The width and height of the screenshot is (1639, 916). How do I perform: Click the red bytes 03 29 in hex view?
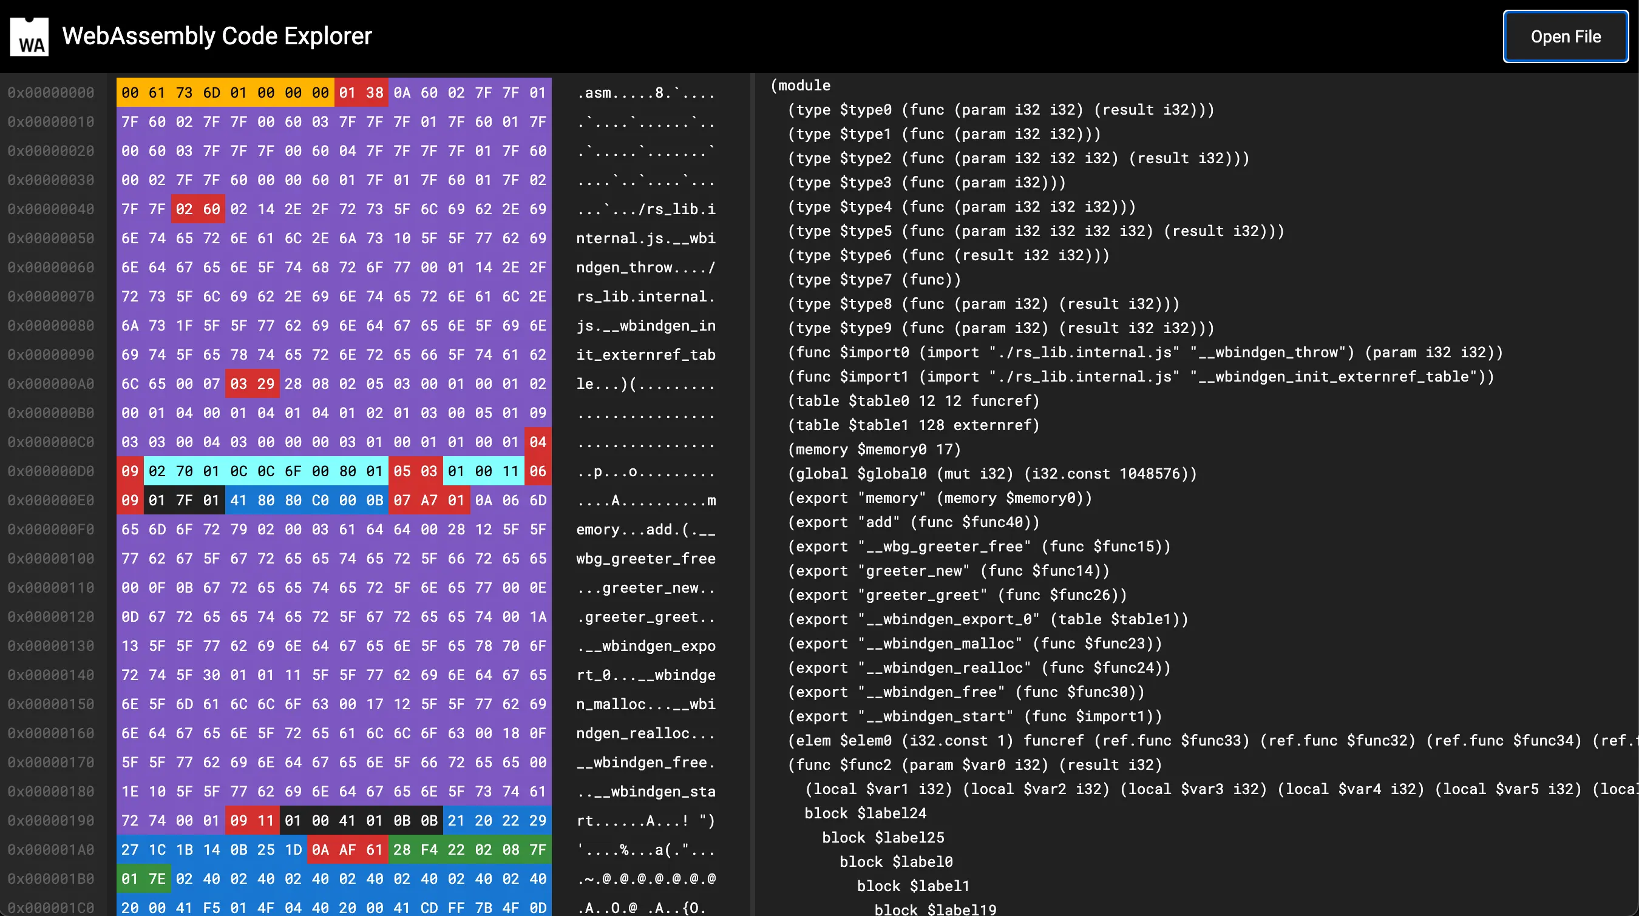click(252, 383)
